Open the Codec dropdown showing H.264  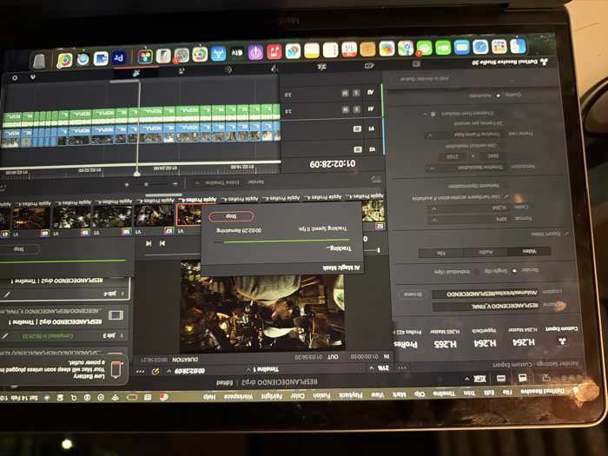pyautogui.click(x=470, y=208)
